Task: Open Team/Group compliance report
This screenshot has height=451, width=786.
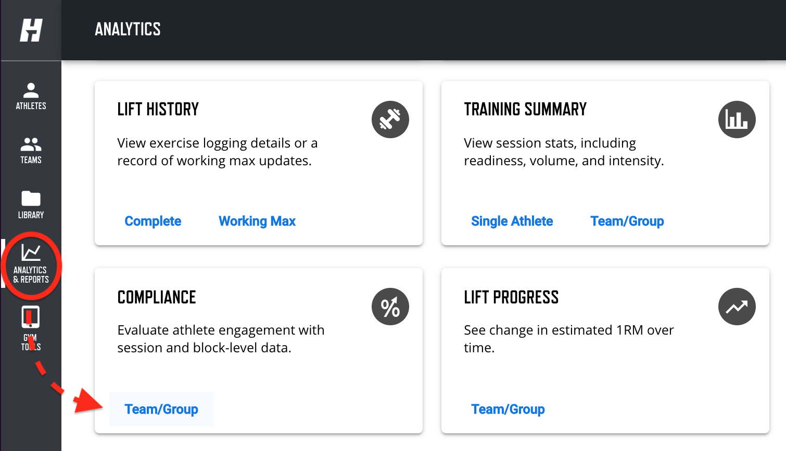Action: [161, 409]
